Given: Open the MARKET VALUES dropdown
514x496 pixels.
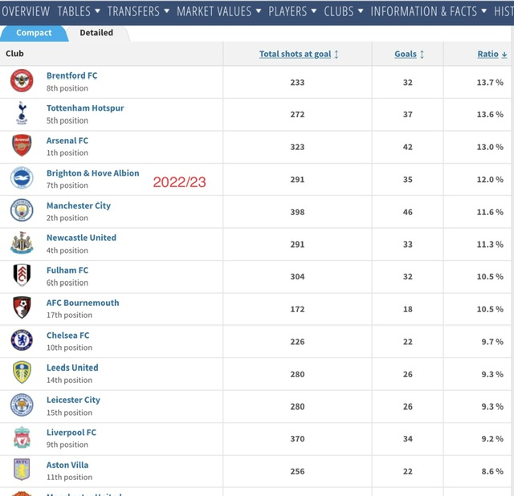Looking at the screenshot, I should click(219, 11).
